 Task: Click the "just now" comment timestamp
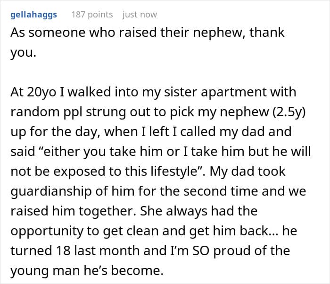(x=140, y=14)
